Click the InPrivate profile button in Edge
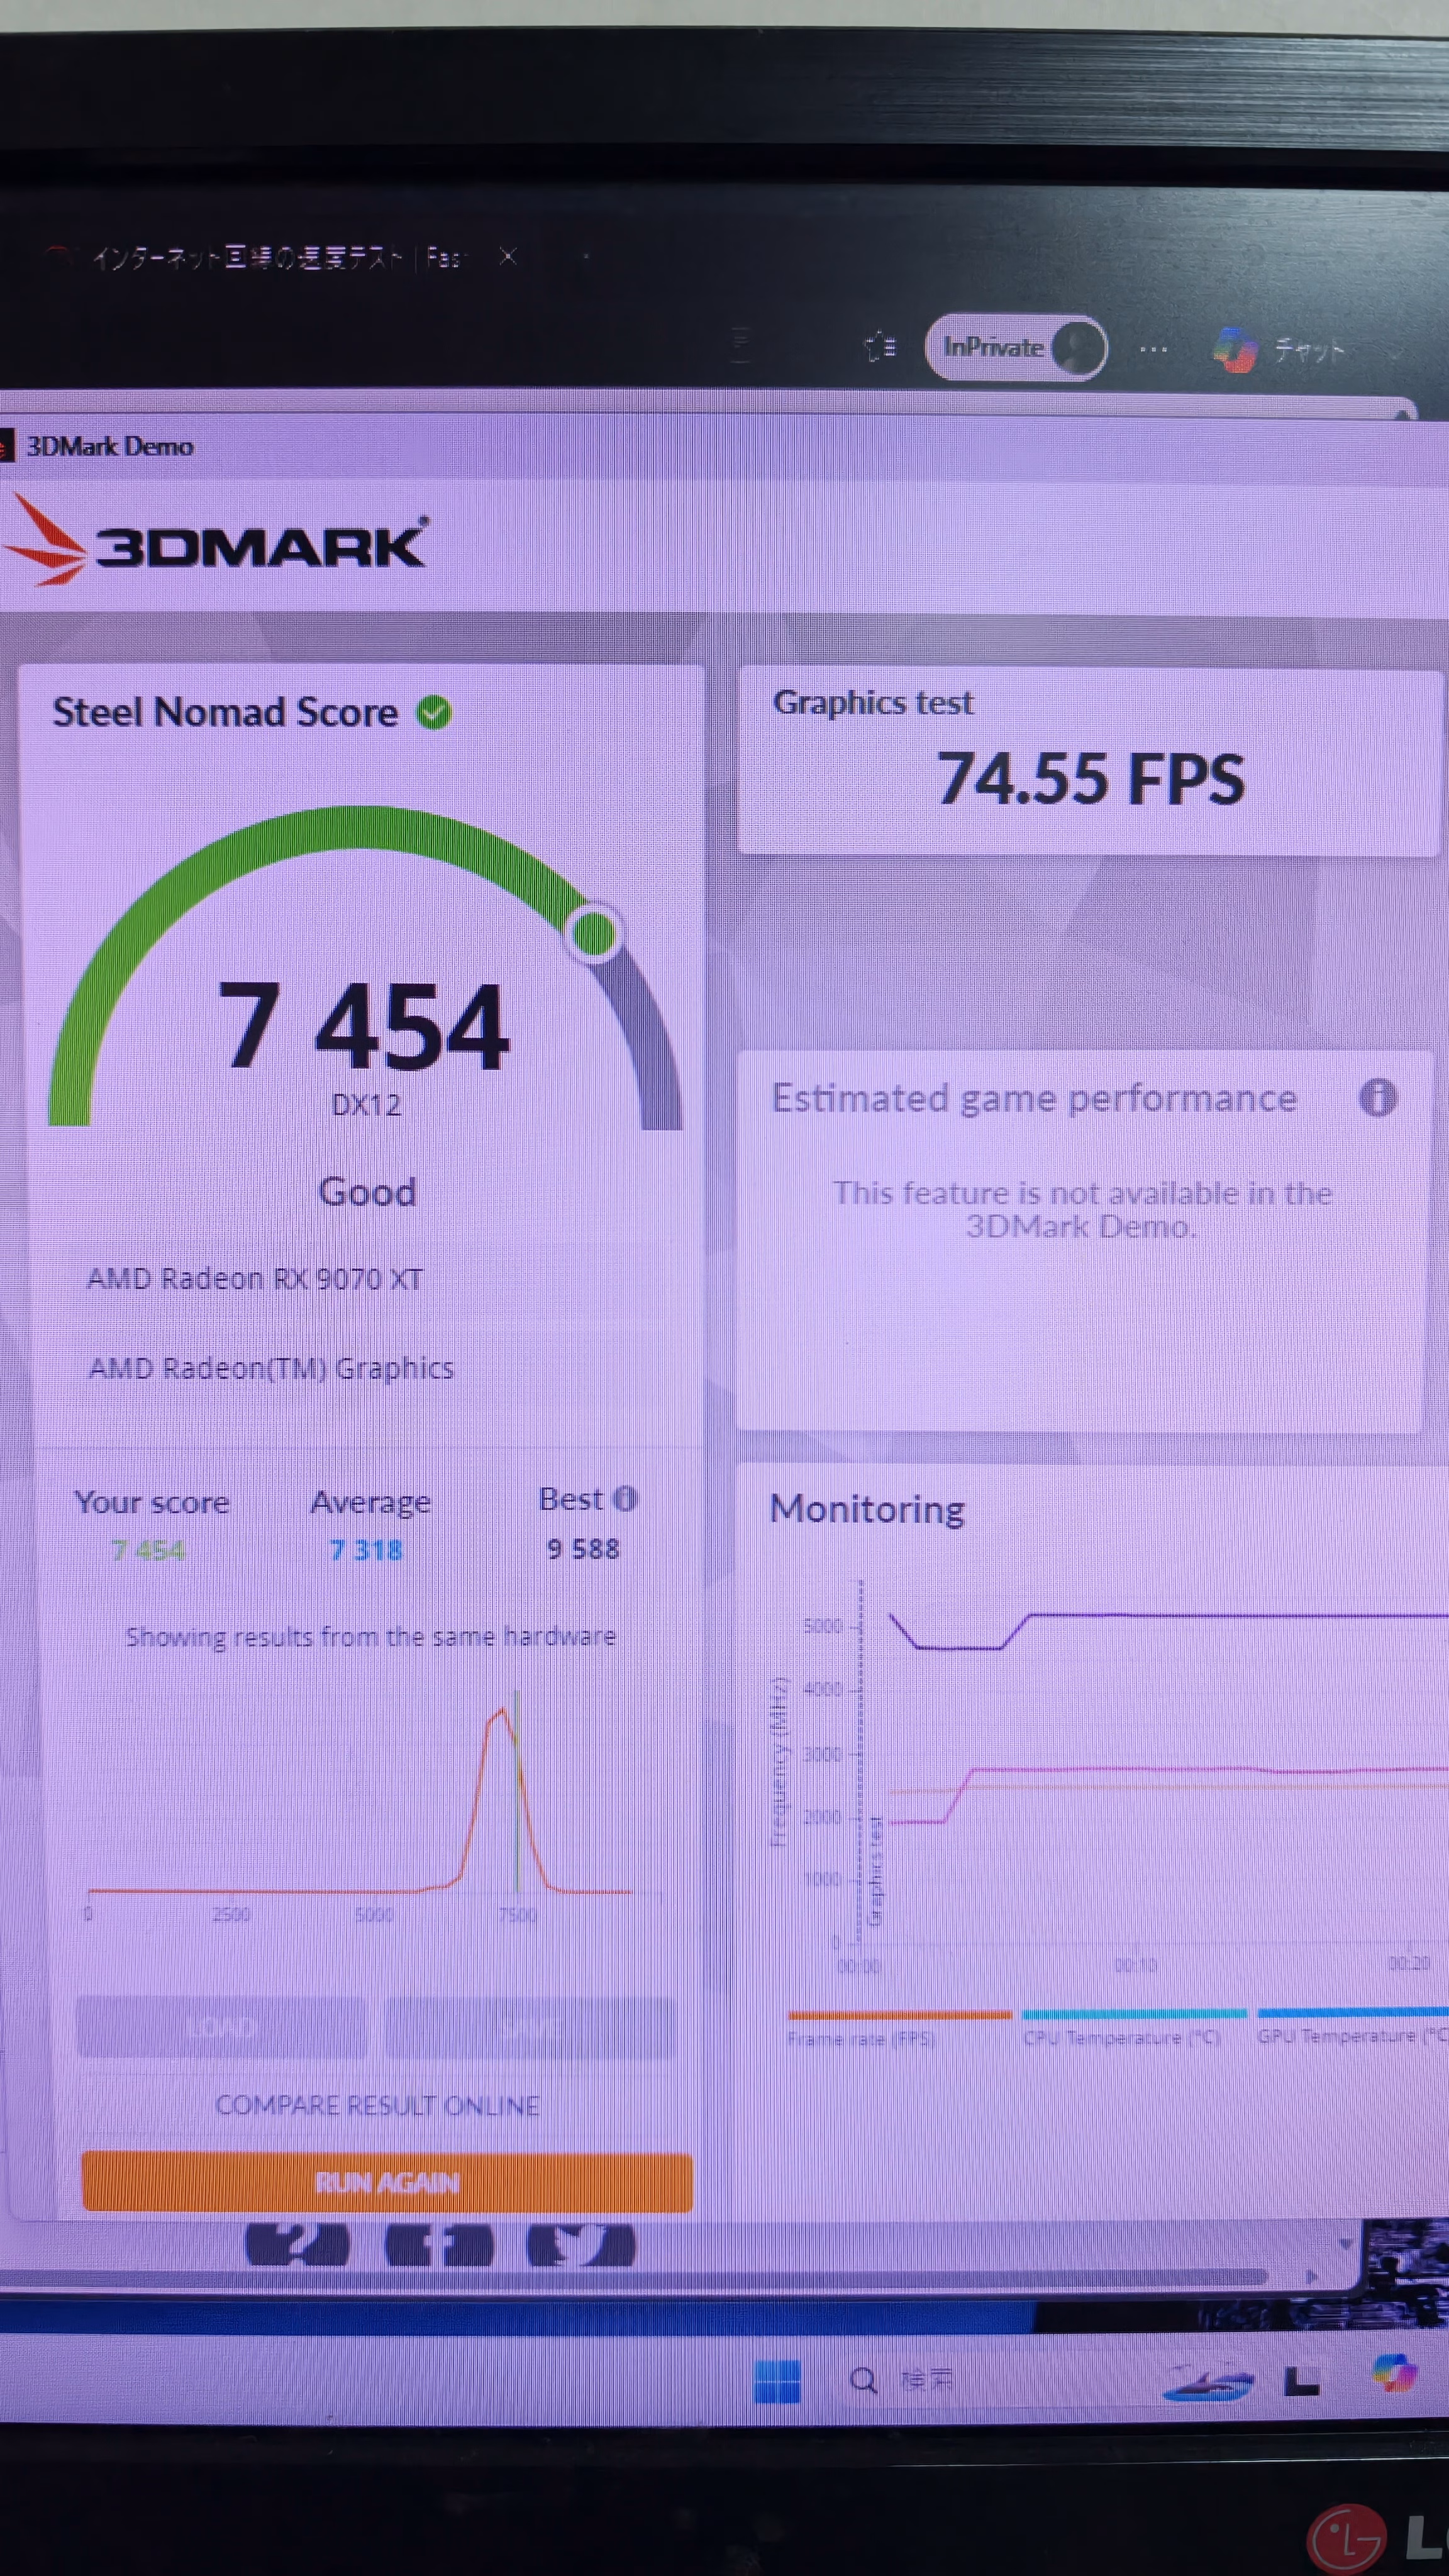The image size is (1449, 2576). [x=1016, y=348]
